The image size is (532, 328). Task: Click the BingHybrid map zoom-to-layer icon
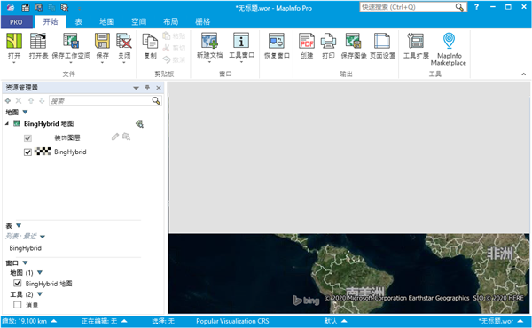coord(139,124)
